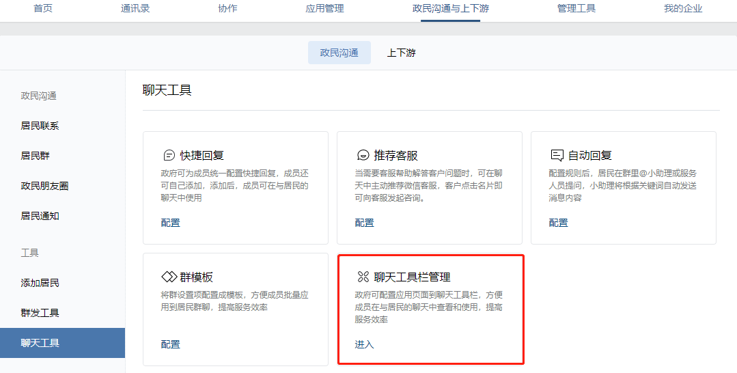Click 配置 under 快捷回复

171,223
